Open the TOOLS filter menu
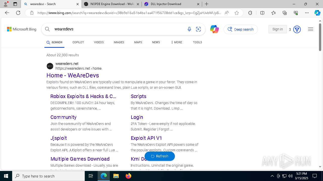This screenshot has height=181, width=323. tap(198, 42)
